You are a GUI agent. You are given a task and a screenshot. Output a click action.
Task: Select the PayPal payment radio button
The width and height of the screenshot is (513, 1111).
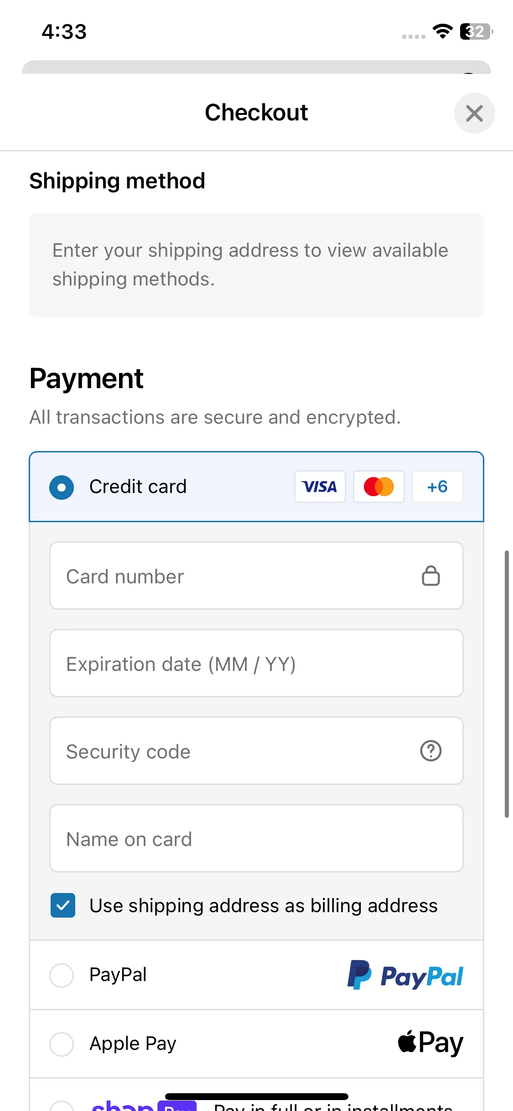pos(62,975)
